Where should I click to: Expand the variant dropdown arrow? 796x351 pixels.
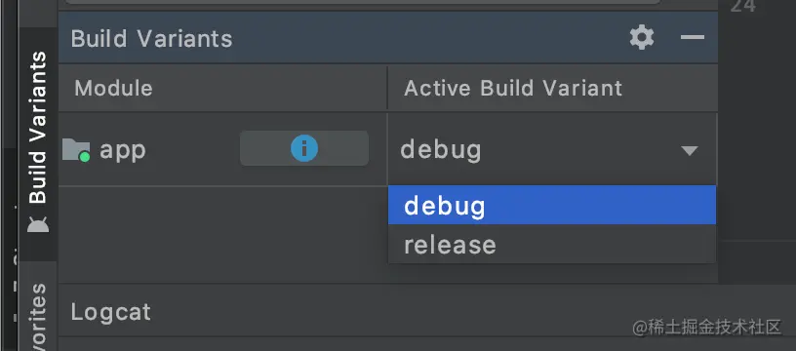click(690, 151)
